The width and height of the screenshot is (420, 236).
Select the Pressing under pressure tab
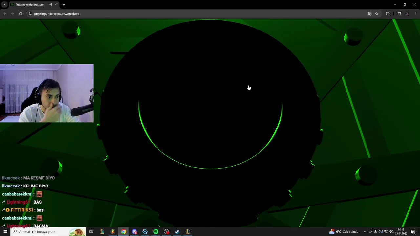coord(30,5)
